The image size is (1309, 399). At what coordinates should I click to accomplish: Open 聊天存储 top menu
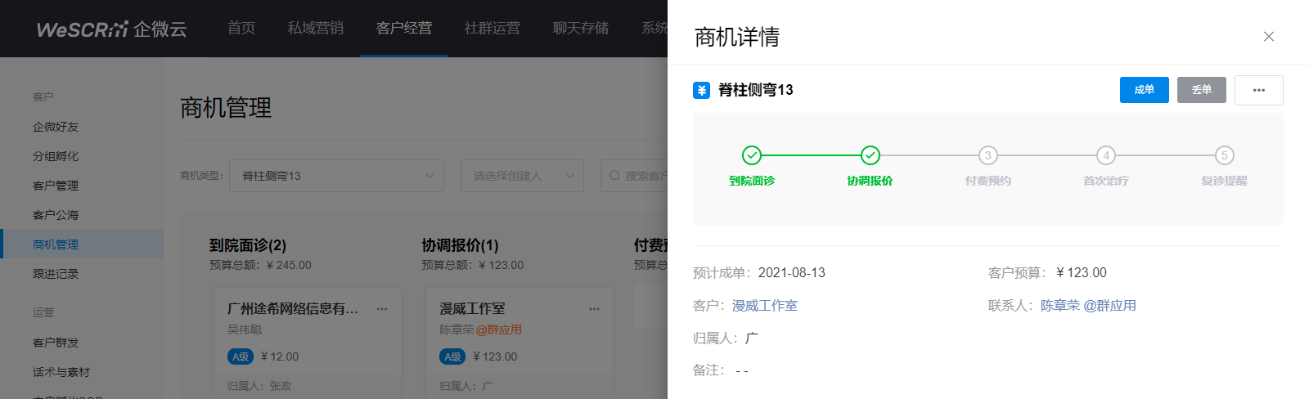point(581,29)
